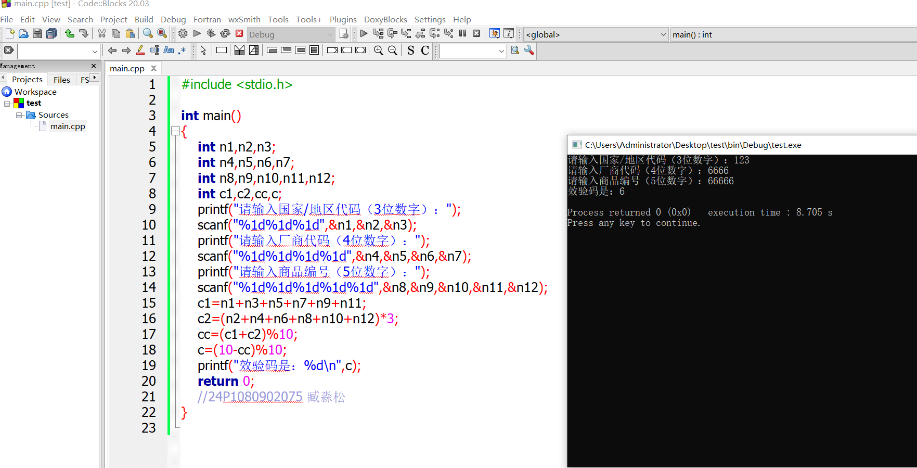The width and height of the screenshot is (917, 468).
Task: Open the Plugins menu
Action: pyautogui.click(x=343, y=19)
